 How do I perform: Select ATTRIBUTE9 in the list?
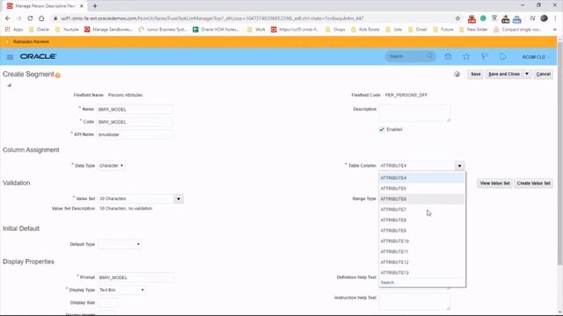coord(422,231)
